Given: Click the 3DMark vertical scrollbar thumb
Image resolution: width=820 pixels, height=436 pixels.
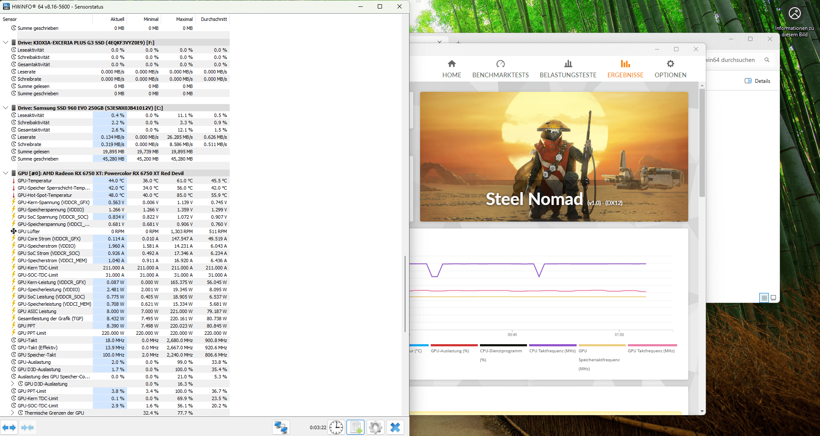Looking at the screenshot, I should [x=702, y=143].
